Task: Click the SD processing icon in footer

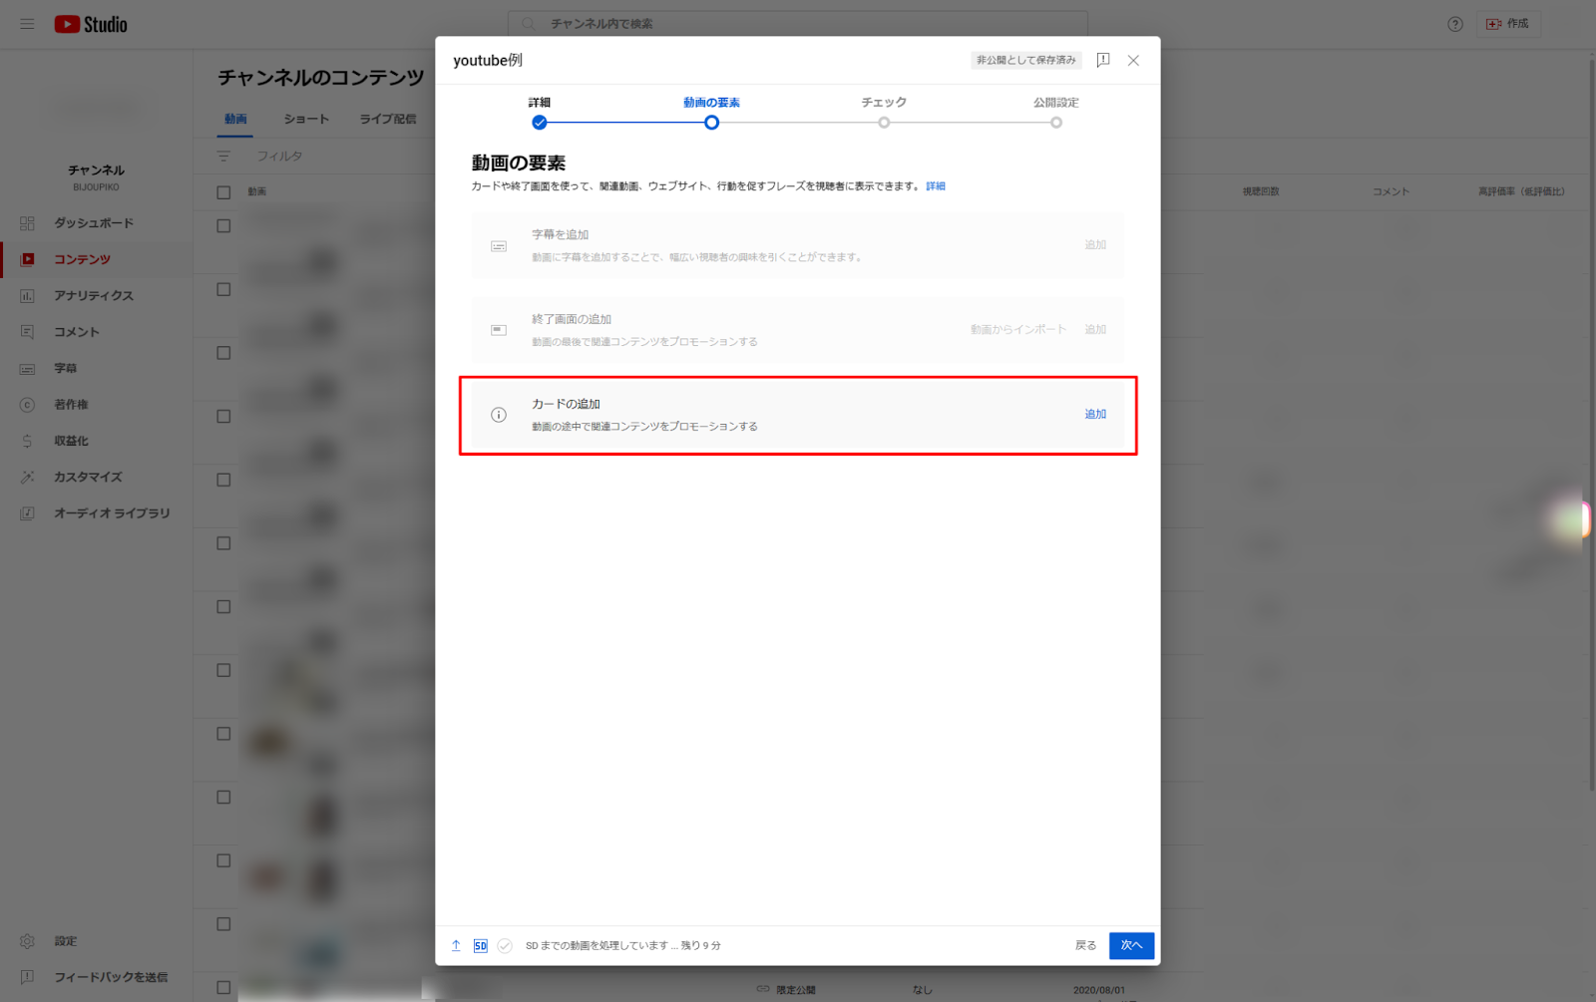Action: 481,946
